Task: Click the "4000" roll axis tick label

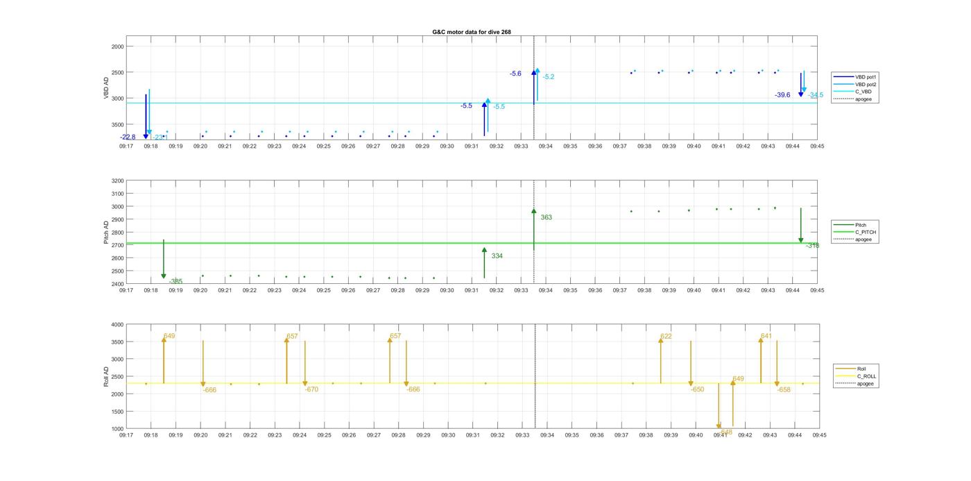Action: pos(117,324)
